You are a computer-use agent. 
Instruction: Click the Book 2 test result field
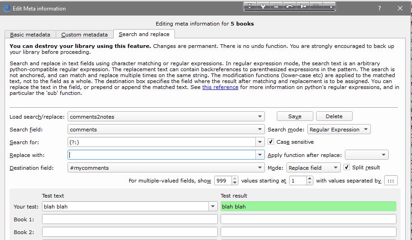tap(308, 232)
